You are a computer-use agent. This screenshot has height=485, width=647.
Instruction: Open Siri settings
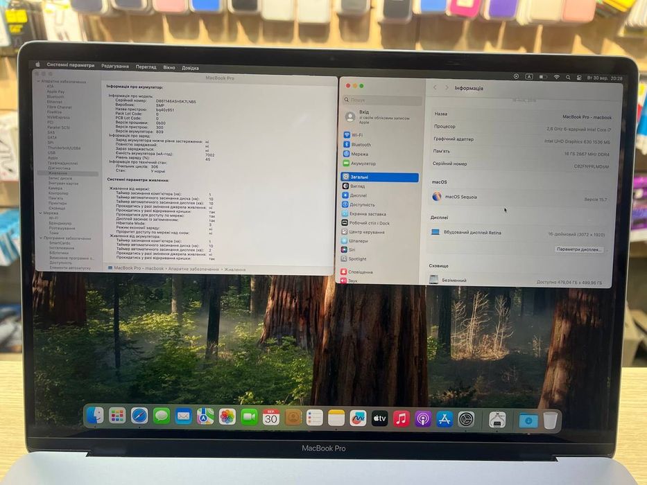point(348,249)
